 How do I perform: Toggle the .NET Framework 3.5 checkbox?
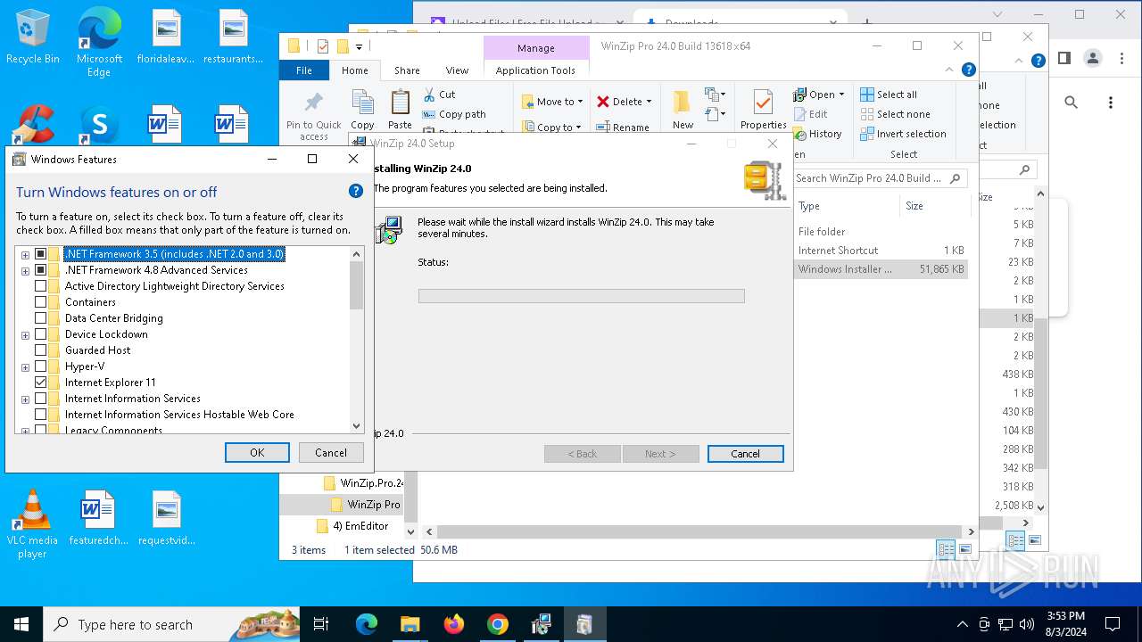(40, 254)
